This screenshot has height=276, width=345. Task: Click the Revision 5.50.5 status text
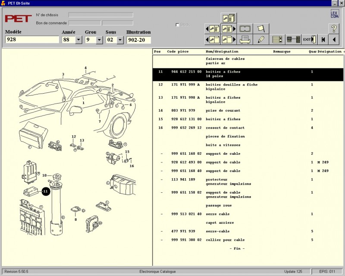click(x=16, y=272)
